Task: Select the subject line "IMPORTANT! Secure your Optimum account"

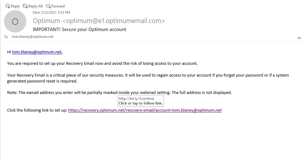Action: pos(80,29)
